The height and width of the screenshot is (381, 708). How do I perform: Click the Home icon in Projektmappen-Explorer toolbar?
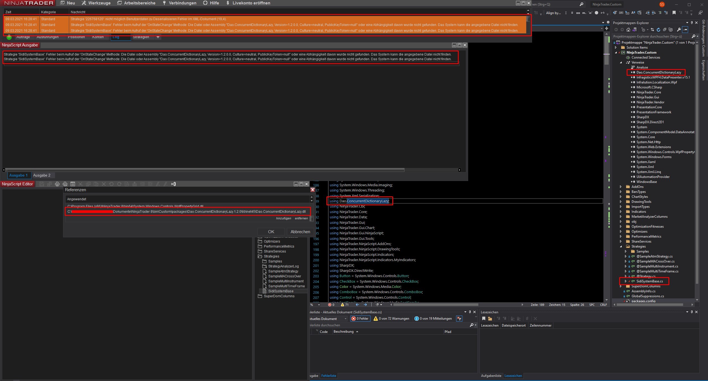628,30
